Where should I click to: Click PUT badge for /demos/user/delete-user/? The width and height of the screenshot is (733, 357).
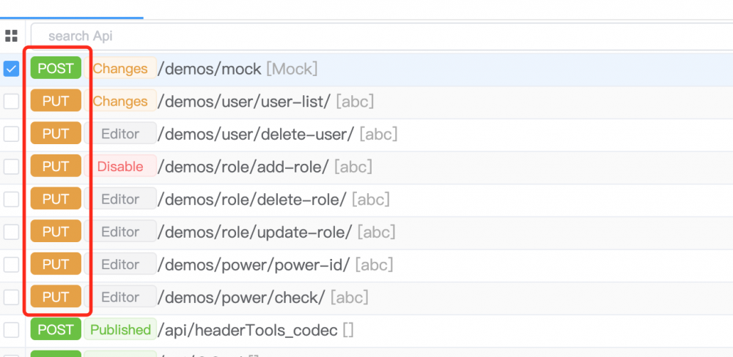[x=56, y=134]
